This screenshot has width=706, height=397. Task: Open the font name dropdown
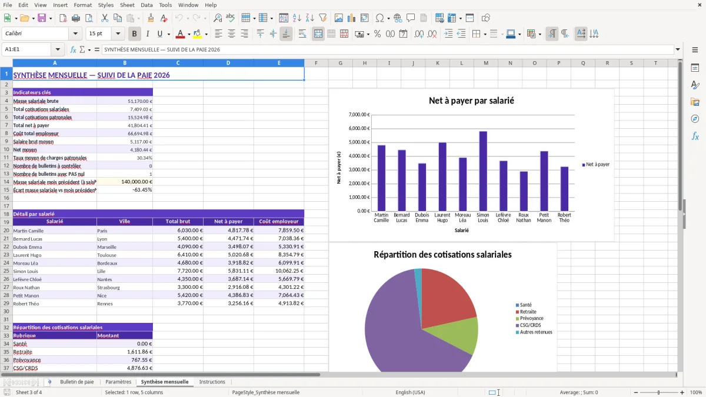[x=75, y=34]
